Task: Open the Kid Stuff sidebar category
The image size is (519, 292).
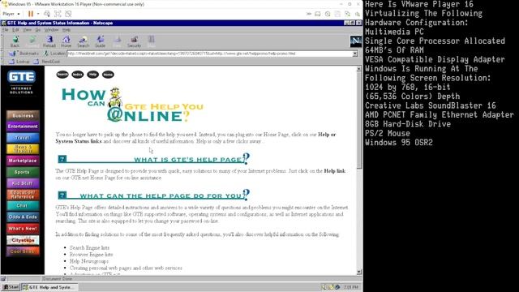Action: (x=23, y=183)
